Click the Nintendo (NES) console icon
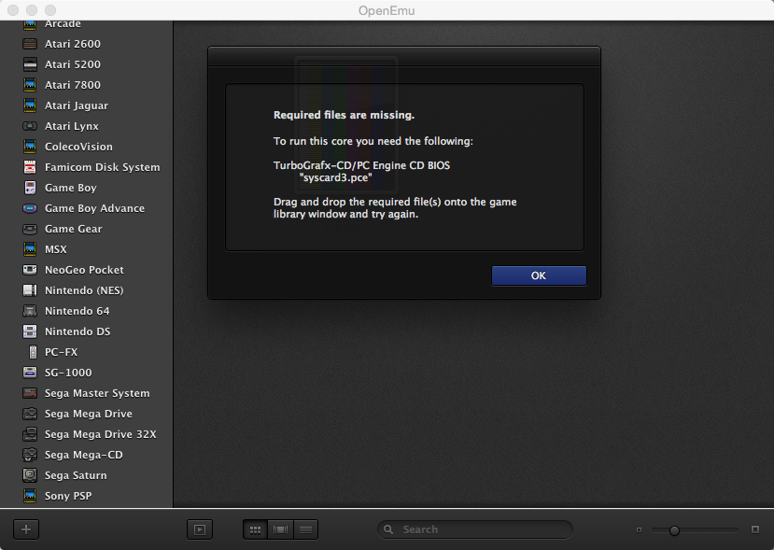Viewport: 774px width, 550px height. pyautogui.click(x=30, y=290)
